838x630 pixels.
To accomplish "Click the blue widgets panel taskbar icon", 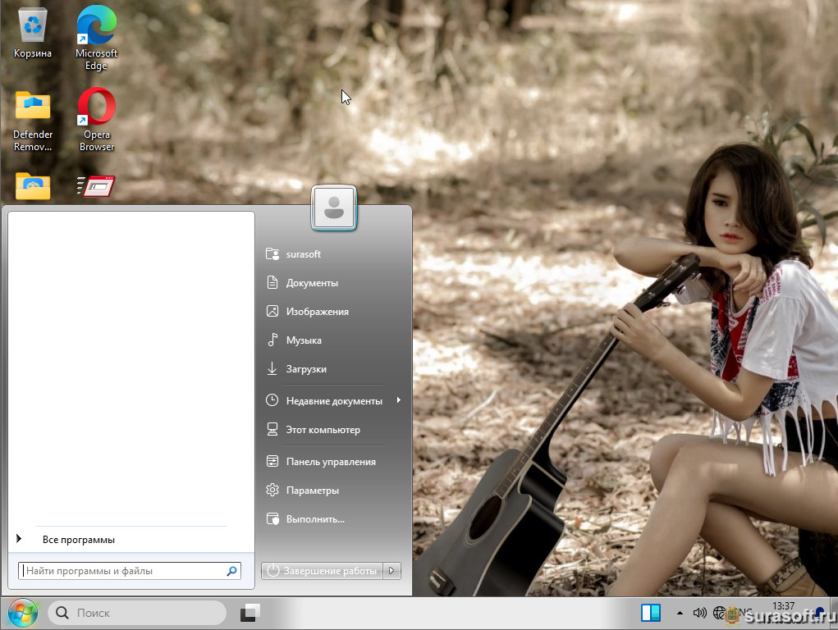I will pyautogui.click(x=651, y=613).
